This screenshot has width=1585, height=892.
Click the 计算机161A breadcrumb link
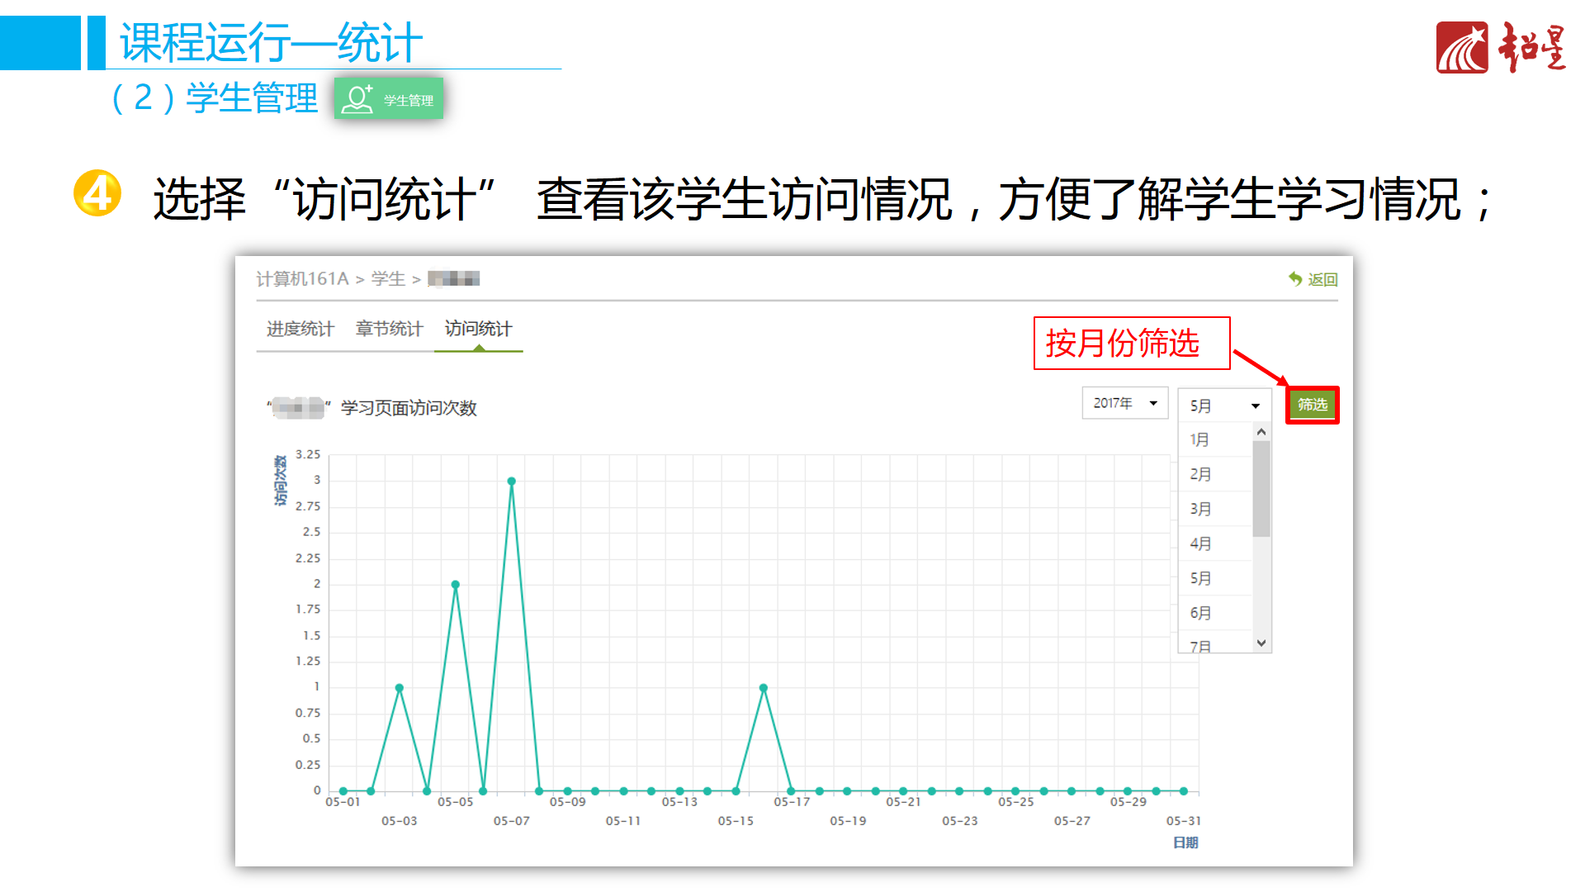(302, 279)
